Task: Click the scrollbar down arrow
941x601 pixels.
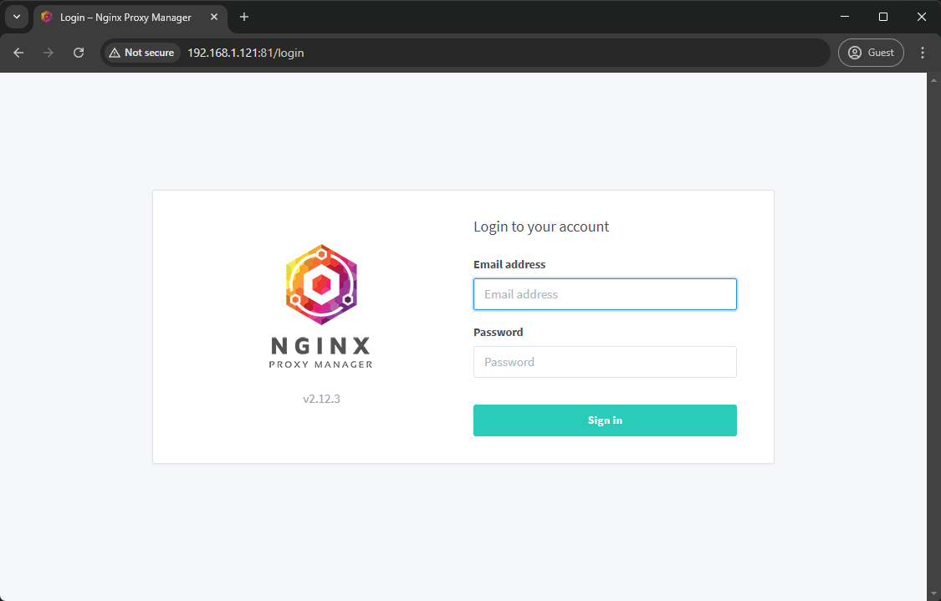Action: tap(933, 594)
